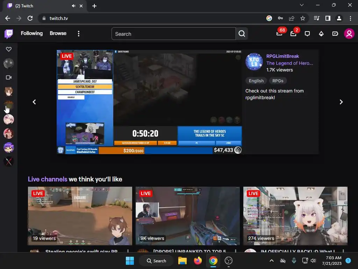The width and height of the screenshot is (358, 269).
Task: Click the camera Recommended Channels sidebar icon
Action: coord(9,77)
